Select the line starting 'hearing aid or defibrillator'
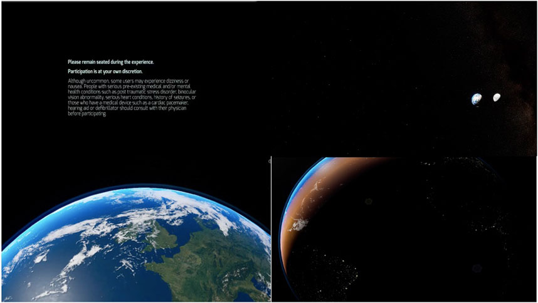The height and width of the screenshot is (303, 538). [x=127, y=108]
